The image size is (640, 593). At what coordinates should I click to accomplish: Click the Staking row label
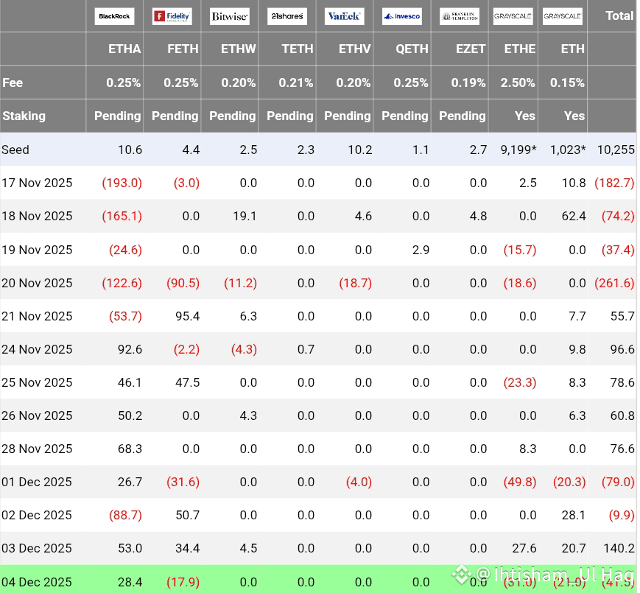coord(24,116)
